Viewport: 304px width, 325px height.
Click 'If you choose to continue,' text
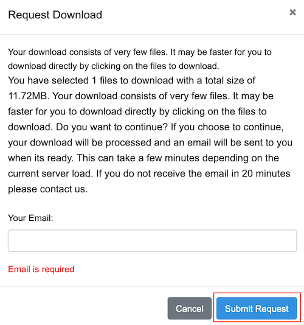[227, 127]
